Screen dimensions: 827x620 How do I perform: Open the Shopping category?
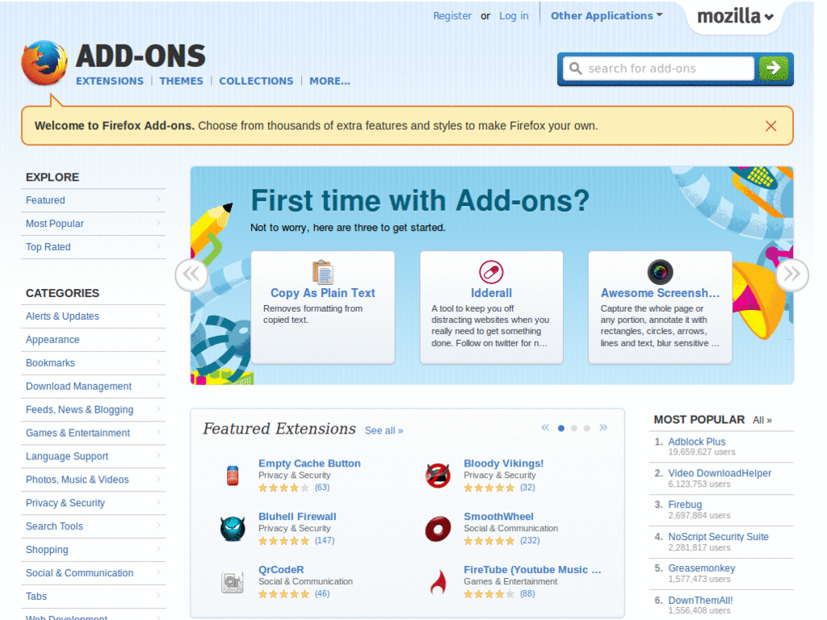click(x=93, y=549)
